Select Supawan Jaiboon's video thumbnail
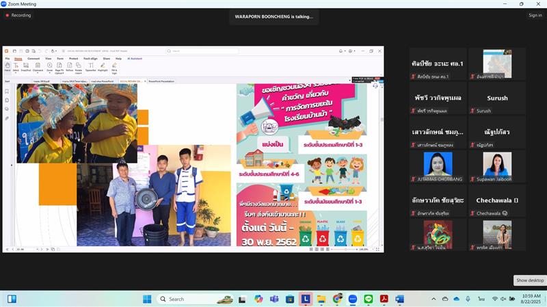 (x=497, y=166)
